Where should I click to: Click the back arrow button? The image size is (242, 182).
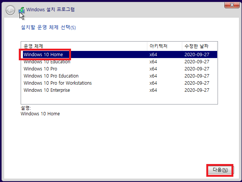point(11,10)
